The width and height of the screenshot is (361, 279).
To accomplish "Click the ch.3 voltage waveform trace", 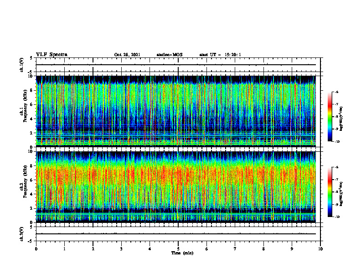I will pyautogui.click(x=176, y=234).
